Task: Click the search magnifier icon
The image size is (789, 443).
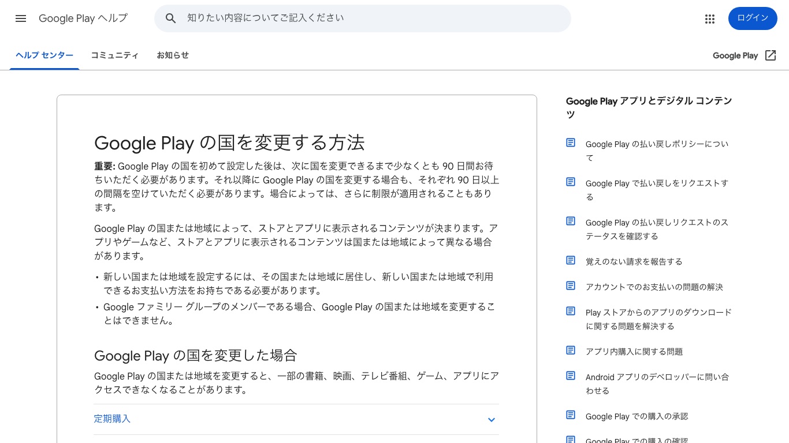Action: (170, 18)
